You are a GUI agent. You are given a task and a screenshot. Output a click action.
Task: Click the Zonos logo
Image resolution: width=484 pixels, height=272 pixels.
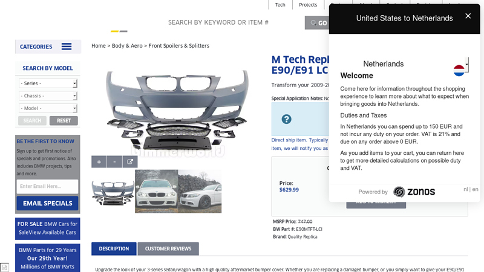pos(414,192)
